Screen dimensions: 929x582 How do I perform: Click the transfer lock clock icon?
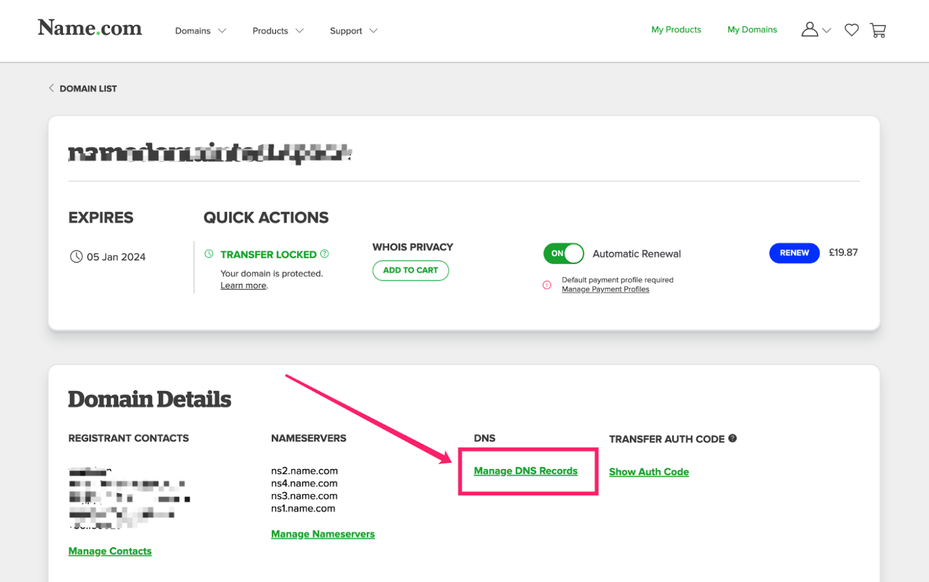tap(209, 254)
